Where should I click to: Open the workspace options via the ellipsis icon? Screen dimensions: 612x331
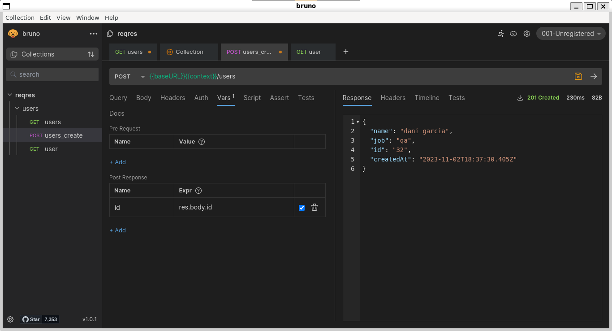coord(93,34)
